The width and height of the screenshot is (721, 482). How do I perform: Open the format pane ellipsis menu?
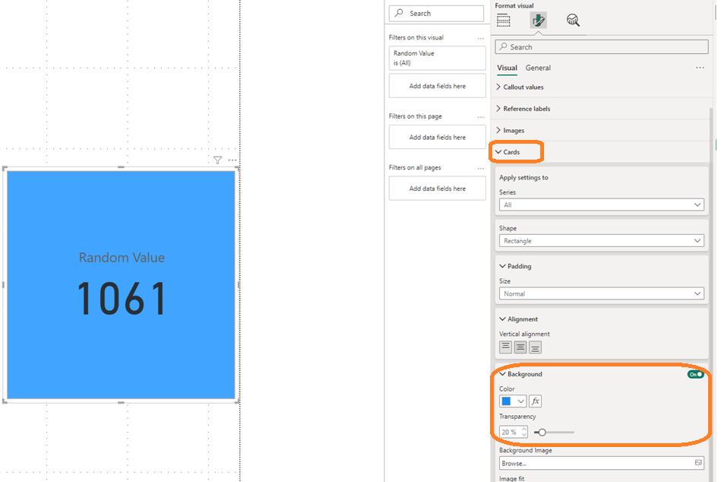coord(700,68)
